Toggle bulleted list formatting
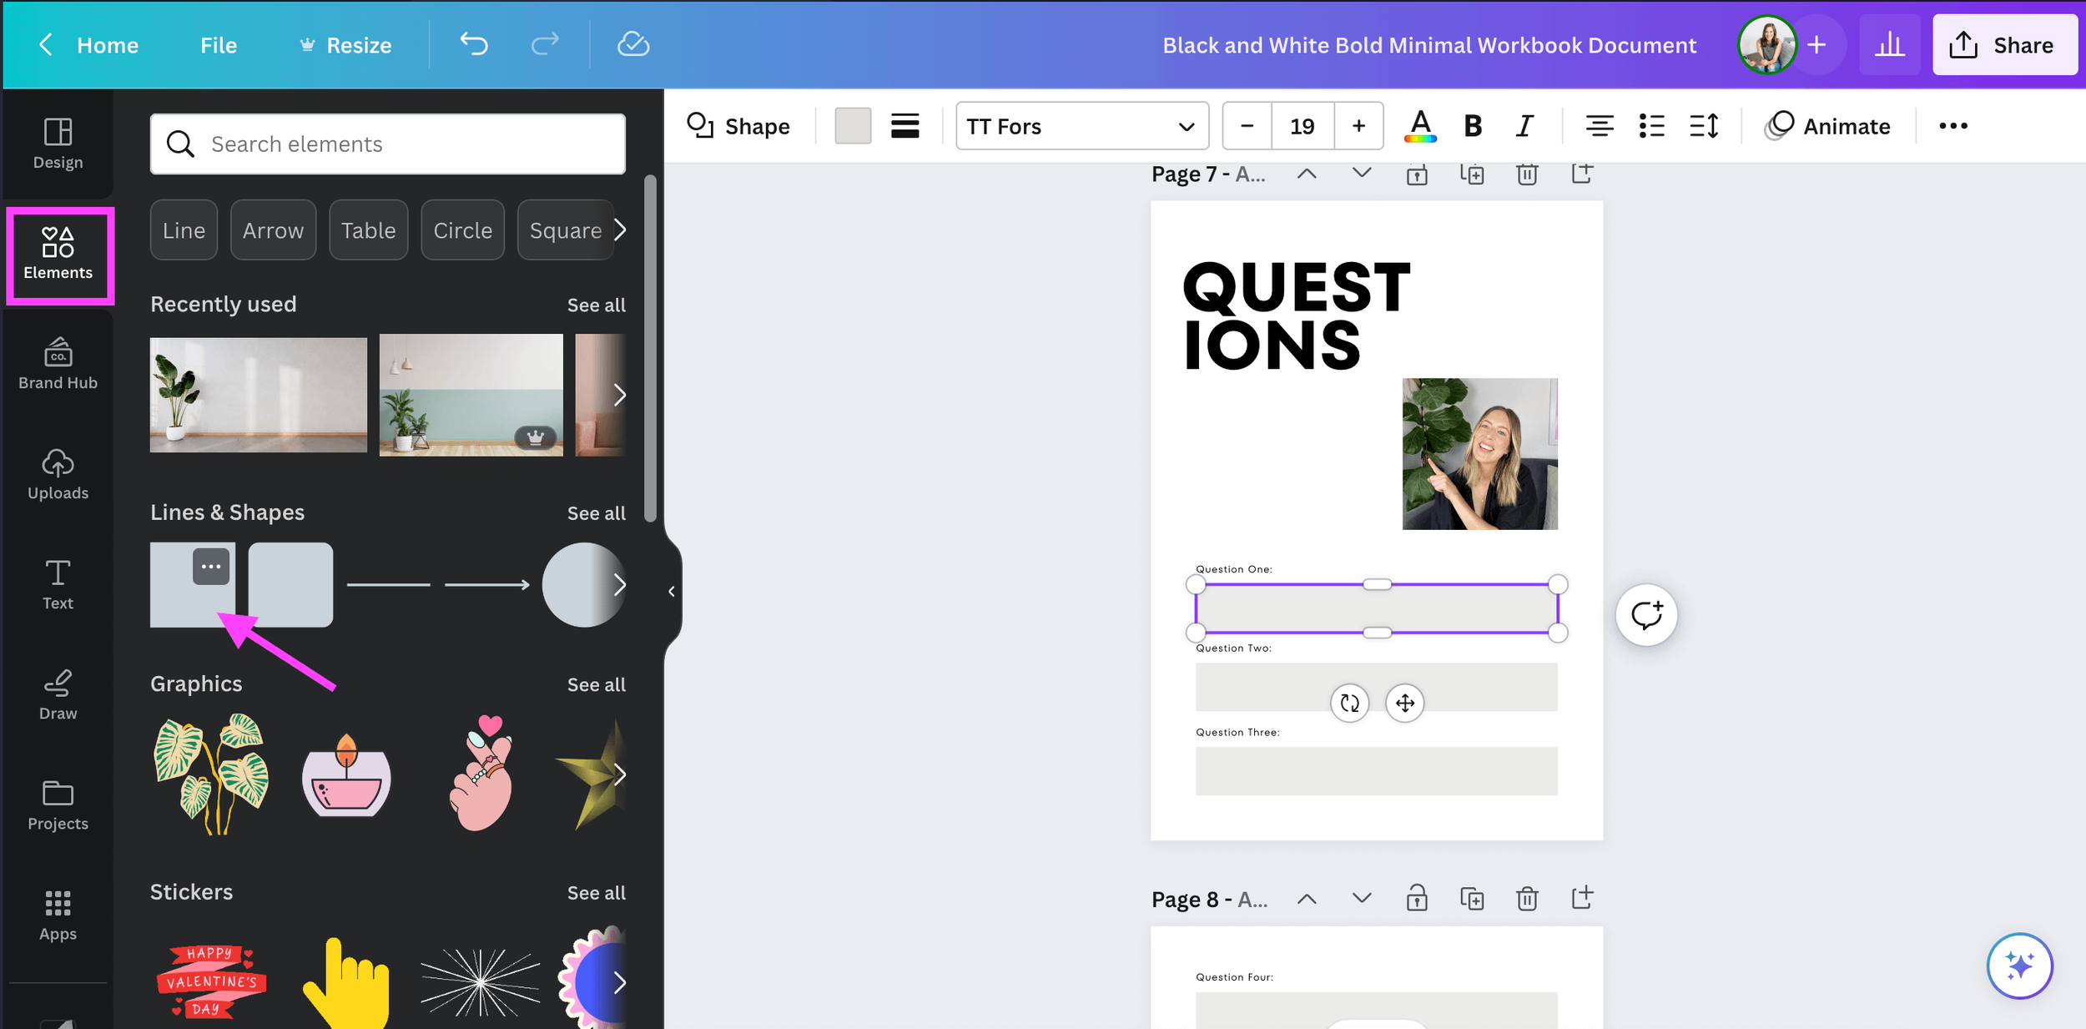This screenshot has height=1029, width=2086. click(x=1651, y=126)
